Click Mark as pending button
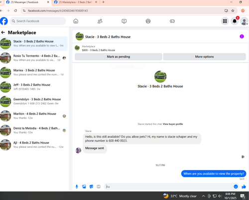The width and height of the screenshot is (249, 200). coord(119,57)
